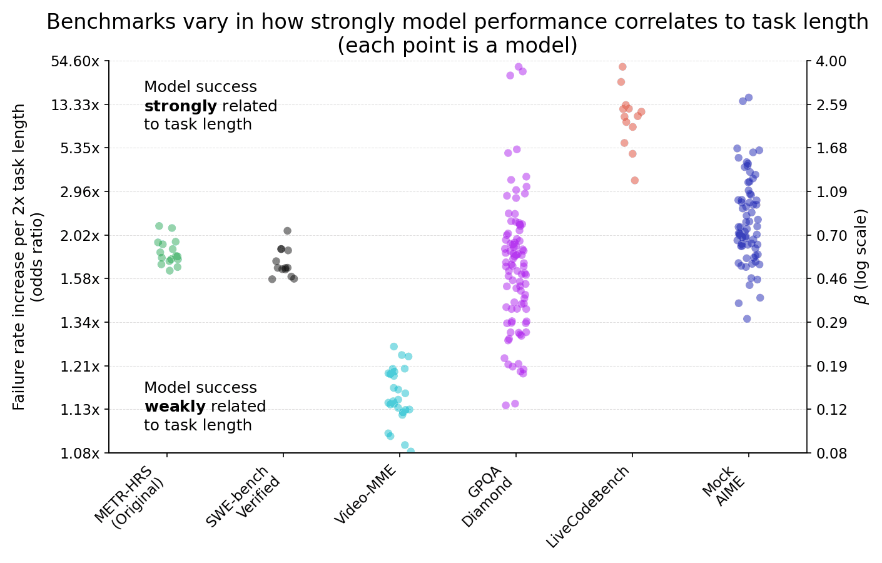Viewport: 882px width, 563px height.
Task: Select the METR-HRS (Original) axis label
Action: (130, 497)
